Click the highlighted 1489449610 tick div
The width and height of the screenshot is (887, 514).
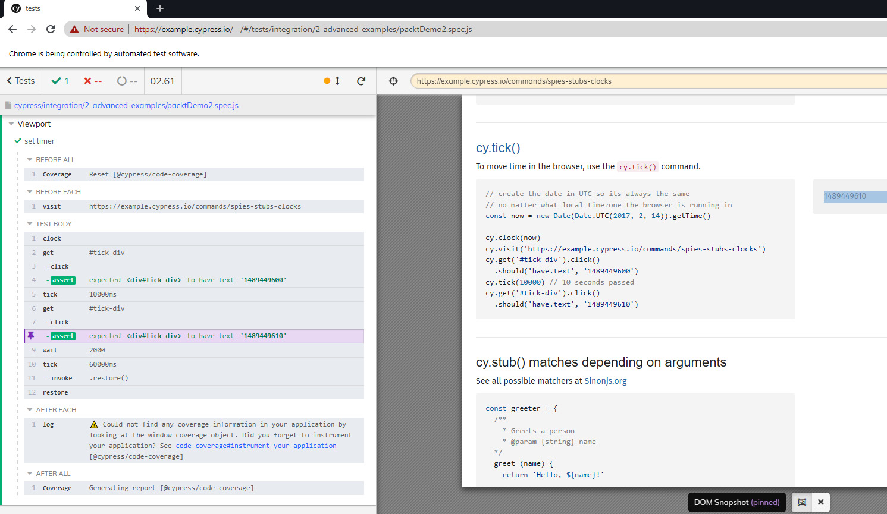pyautogui.click(x=855, y=196)
